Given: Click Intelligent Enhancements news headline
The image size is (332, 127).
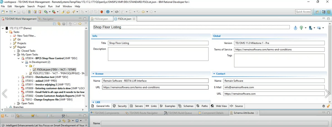Looking at the screenshot, I should point(45,125).
